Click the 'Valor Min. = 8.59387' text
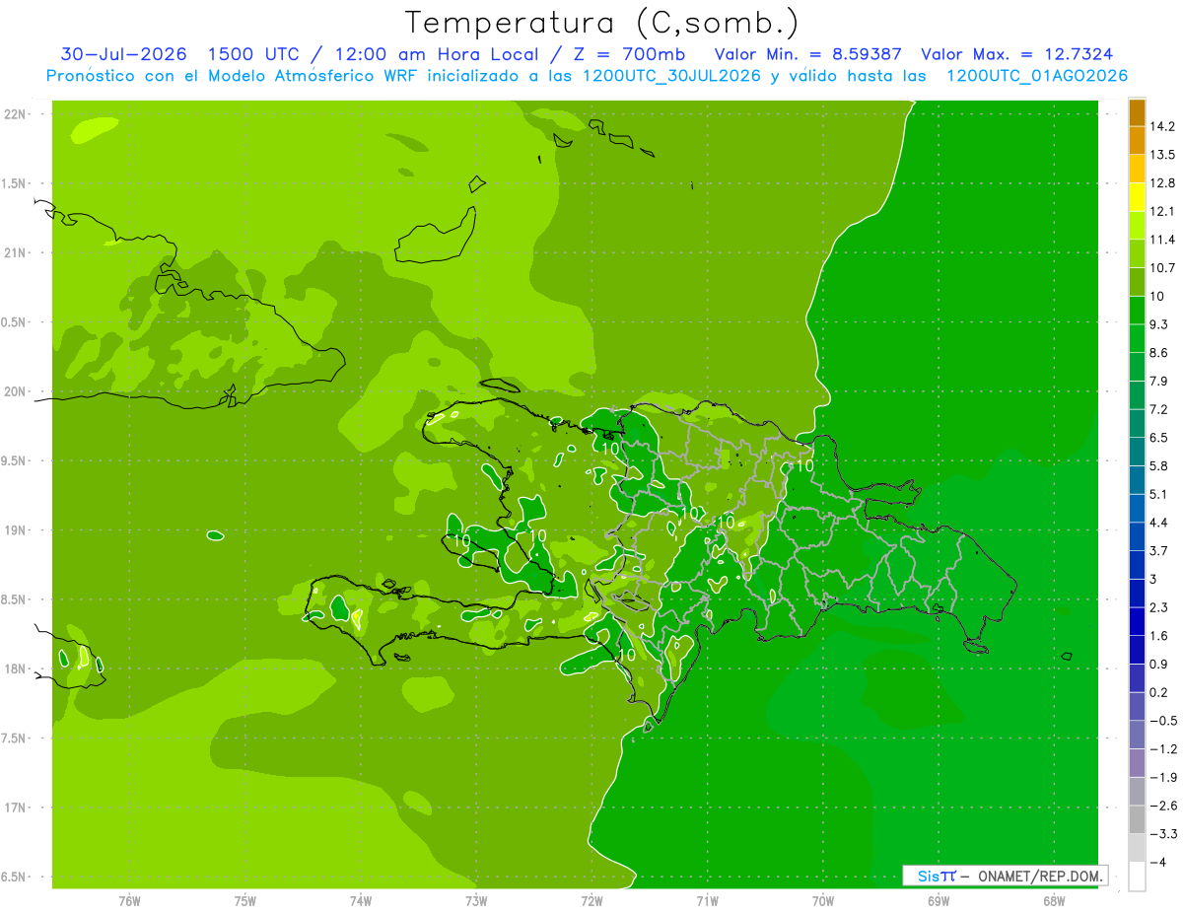1183x914 pixels. pos(807,54)
